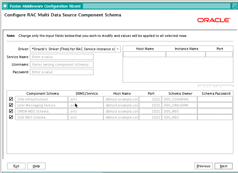This screenshot has width=238, height=173.
Task: Click Schema Password cell for SOA Infrastructure
Action: 215,99
